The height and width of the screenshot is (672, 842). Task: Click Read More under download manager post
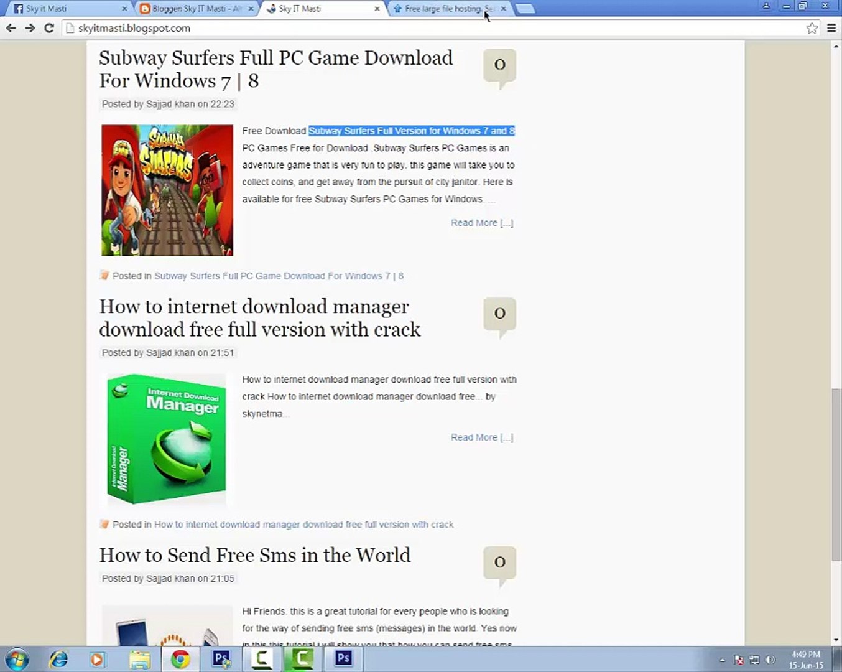click(x=482, y=437)
